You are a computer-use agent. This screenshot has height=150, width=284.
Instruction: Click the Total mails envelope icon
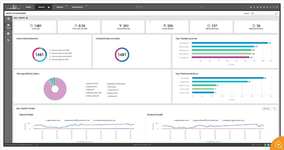pos(31,26)
